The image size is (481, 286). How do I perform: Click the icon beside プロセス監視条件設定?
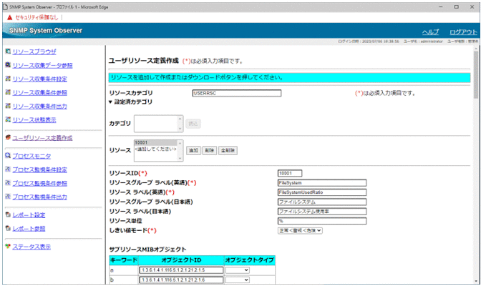click(8, 169)
